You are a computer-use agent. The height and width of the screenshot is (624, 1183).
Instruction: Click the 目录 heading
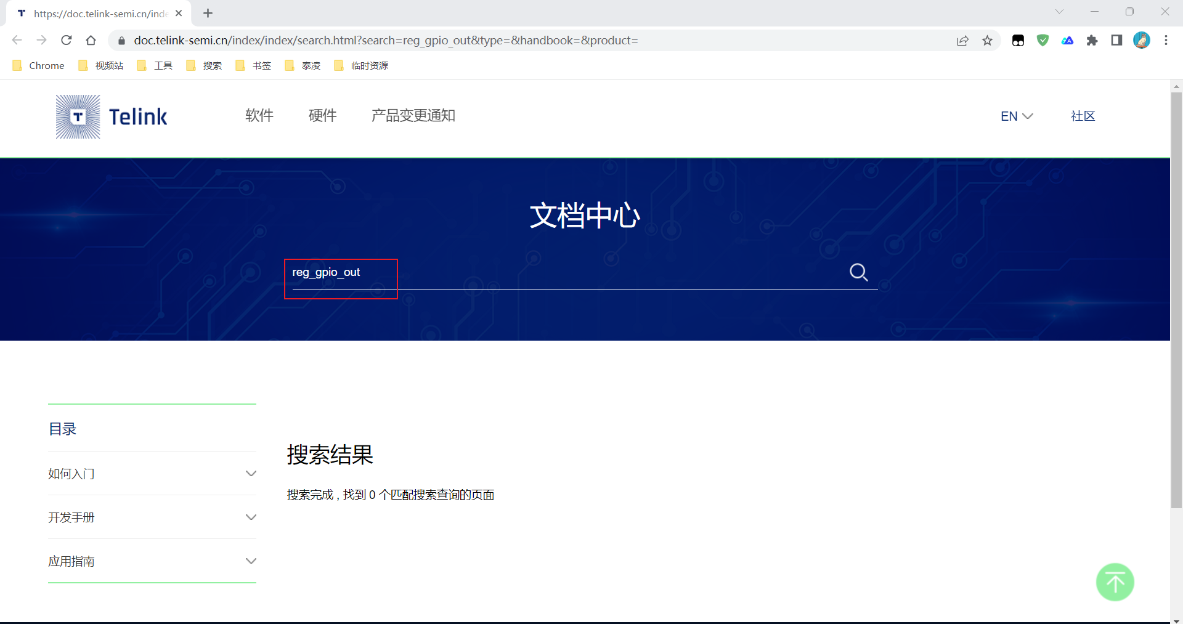tap(62, 429)
